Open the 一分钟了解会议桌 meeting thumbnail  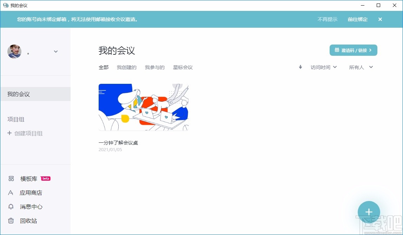(143, 107)
